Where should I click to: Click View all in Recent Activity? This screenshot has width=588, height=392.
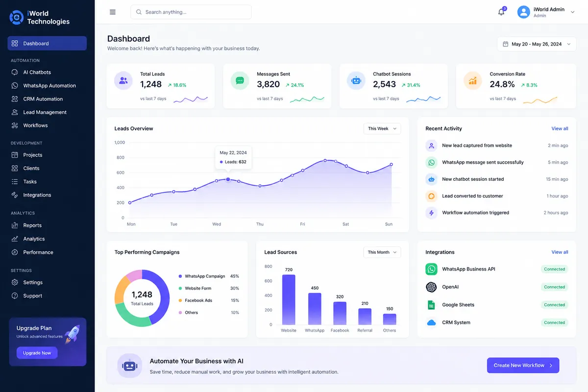click(x=560, y=128)
